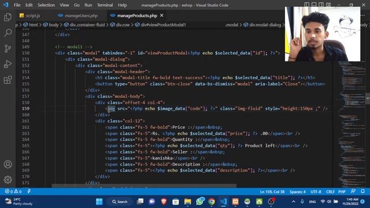This screenshot has width=370, height=208.
Task: Open the Extensions view
Action: [x=8, y=80]
